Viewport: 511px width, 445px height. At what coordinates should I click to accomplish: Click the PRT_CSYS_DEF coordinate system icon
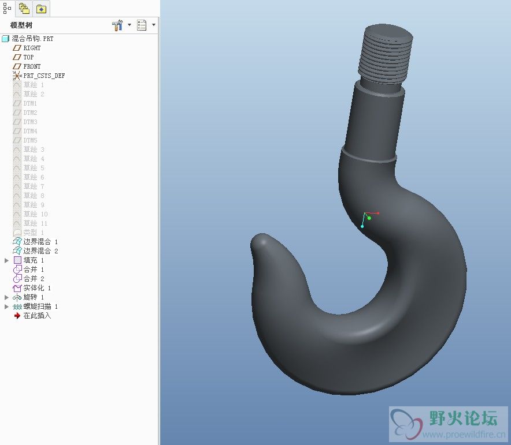click(17, 76)
